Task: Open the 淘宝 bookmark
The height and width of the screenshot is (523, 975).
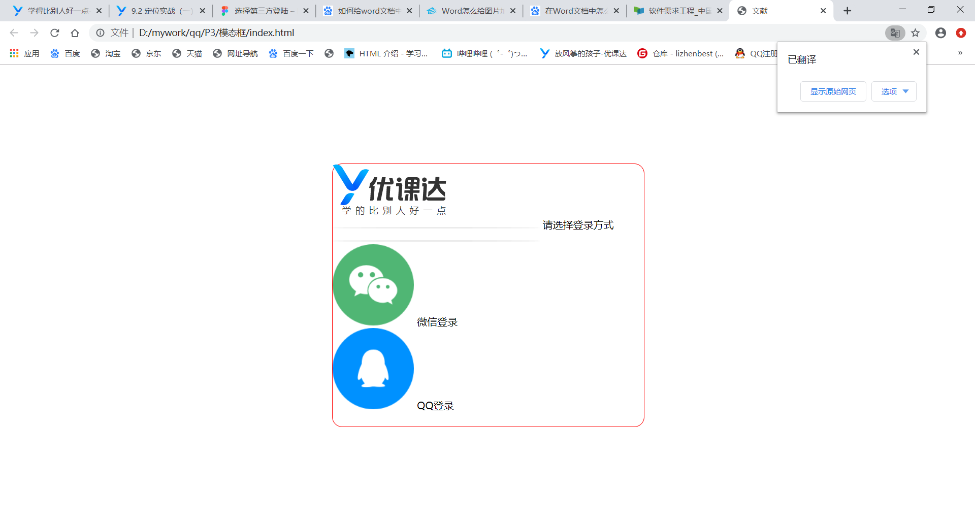Action: (x=106, y=53)
